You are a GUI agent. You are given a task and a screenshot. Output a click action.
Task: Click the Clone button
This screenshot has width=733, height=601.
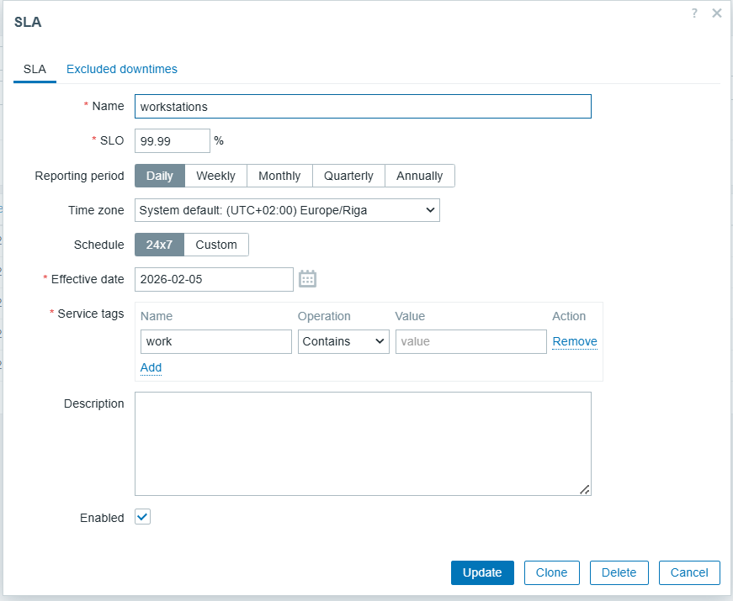(x=551, y=572)
